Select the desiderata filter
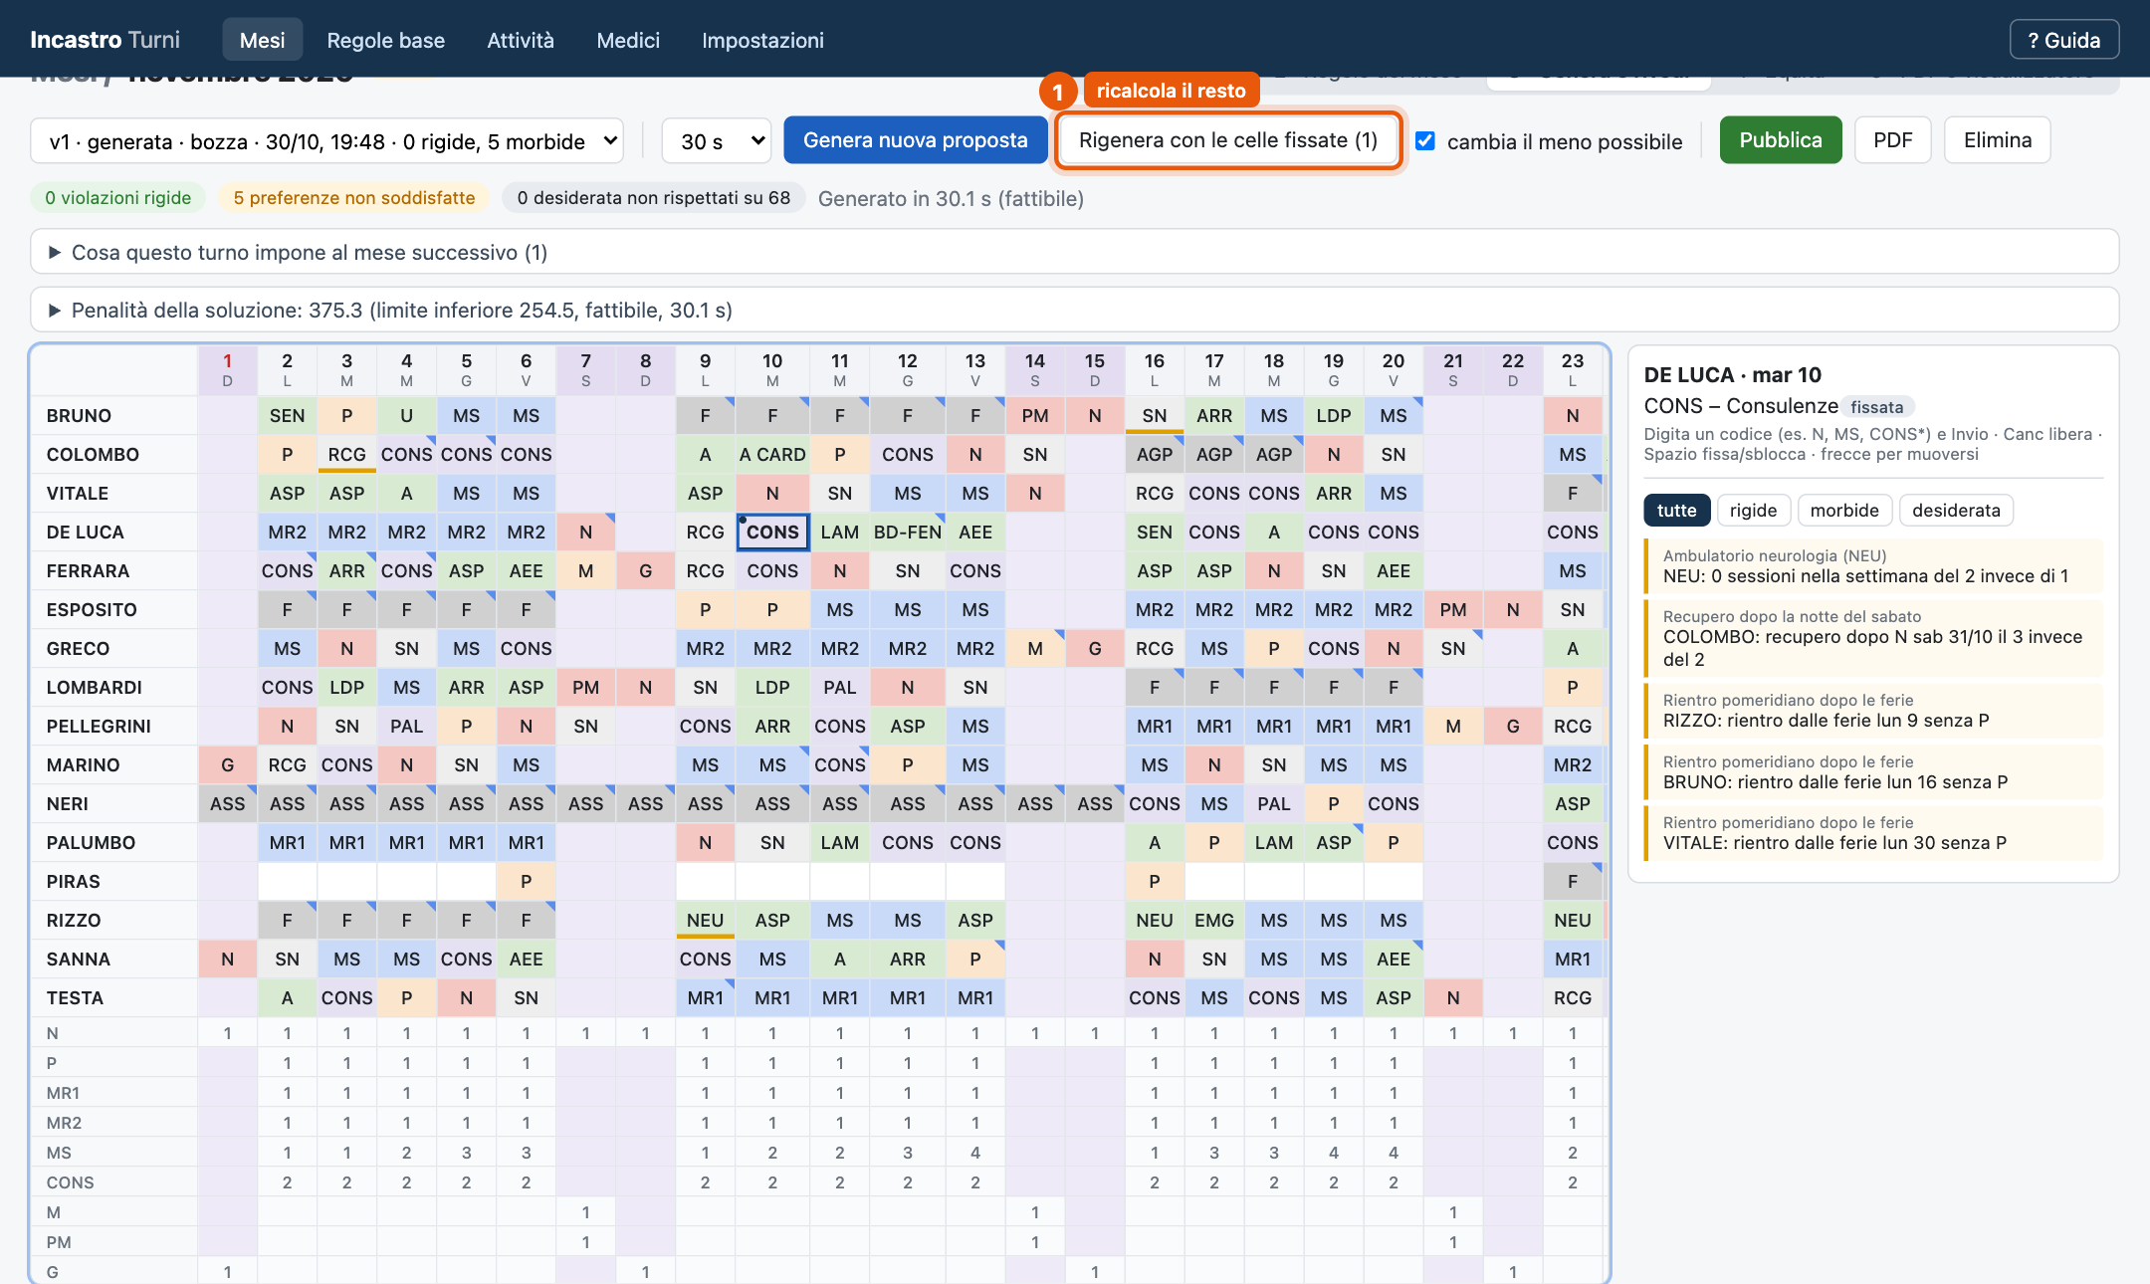Image resolution: width=2150 pixels, height=1284 pixels. click(x=1956, y=510)
